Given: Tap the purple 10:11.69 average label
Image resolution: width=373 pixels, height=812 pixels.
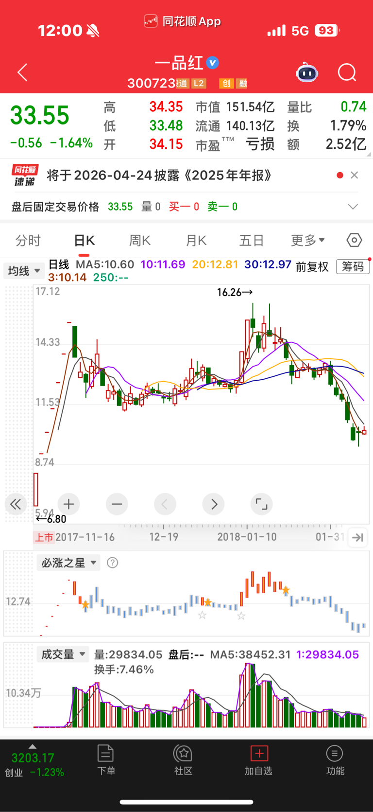Looking at the screenshot, I should (163, 265).
